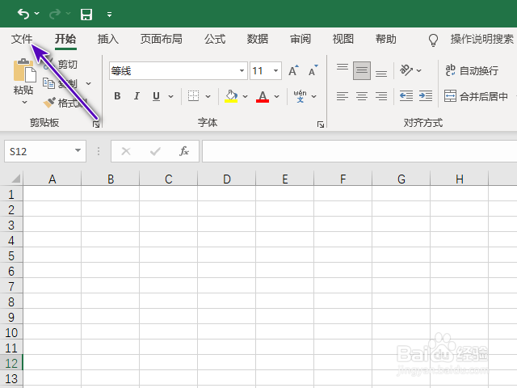Switch to the 开始 tab

tap(65, 39)
